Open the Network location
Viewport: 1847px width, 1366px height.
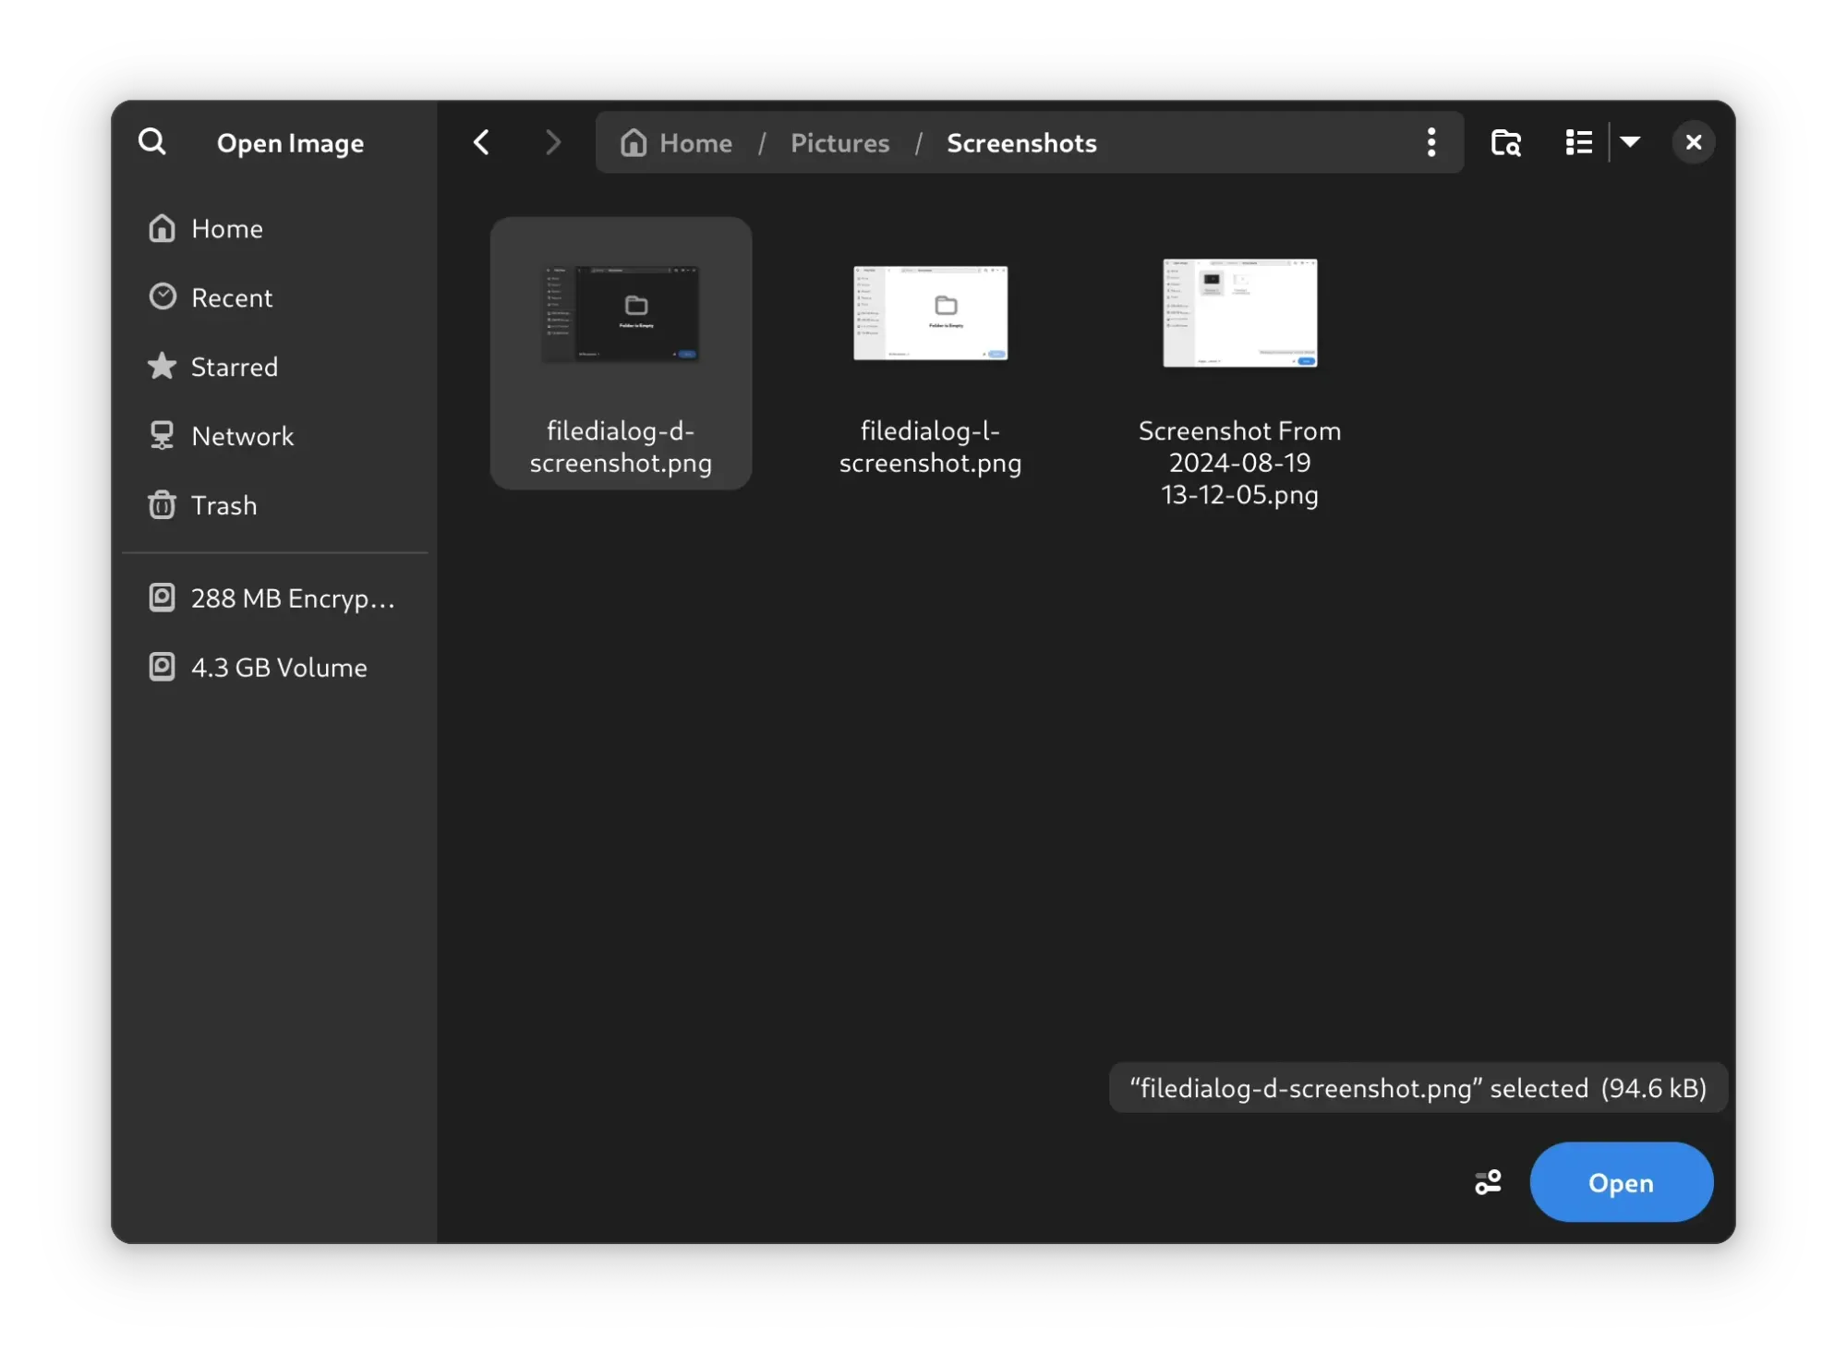point(242,435)
